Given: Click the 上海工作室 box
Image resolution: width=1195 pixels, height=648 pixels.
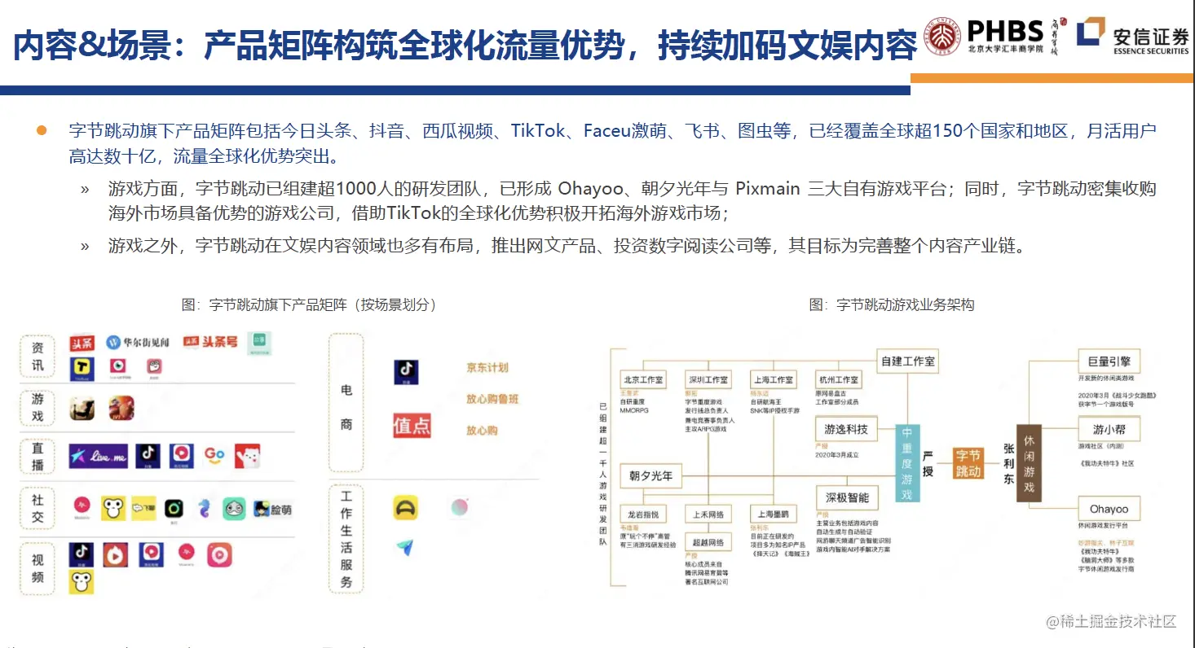Looking at the screenshot, I should pos(774,380).
